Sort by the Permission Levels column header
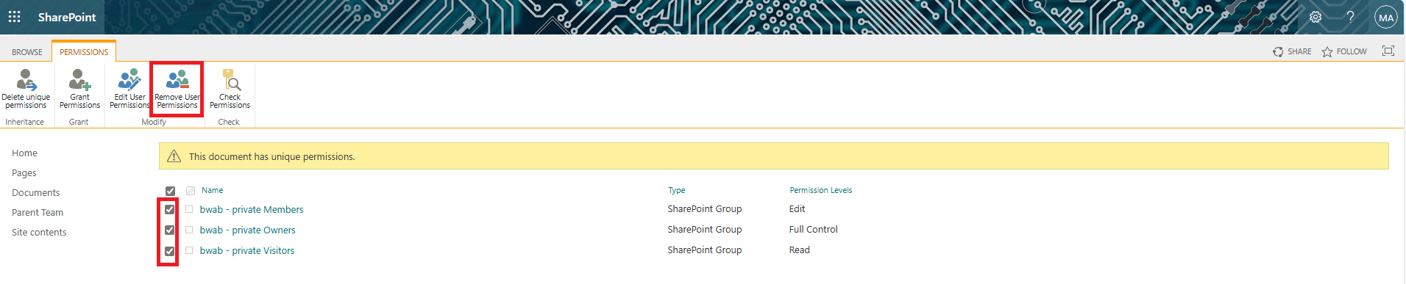 821,190
